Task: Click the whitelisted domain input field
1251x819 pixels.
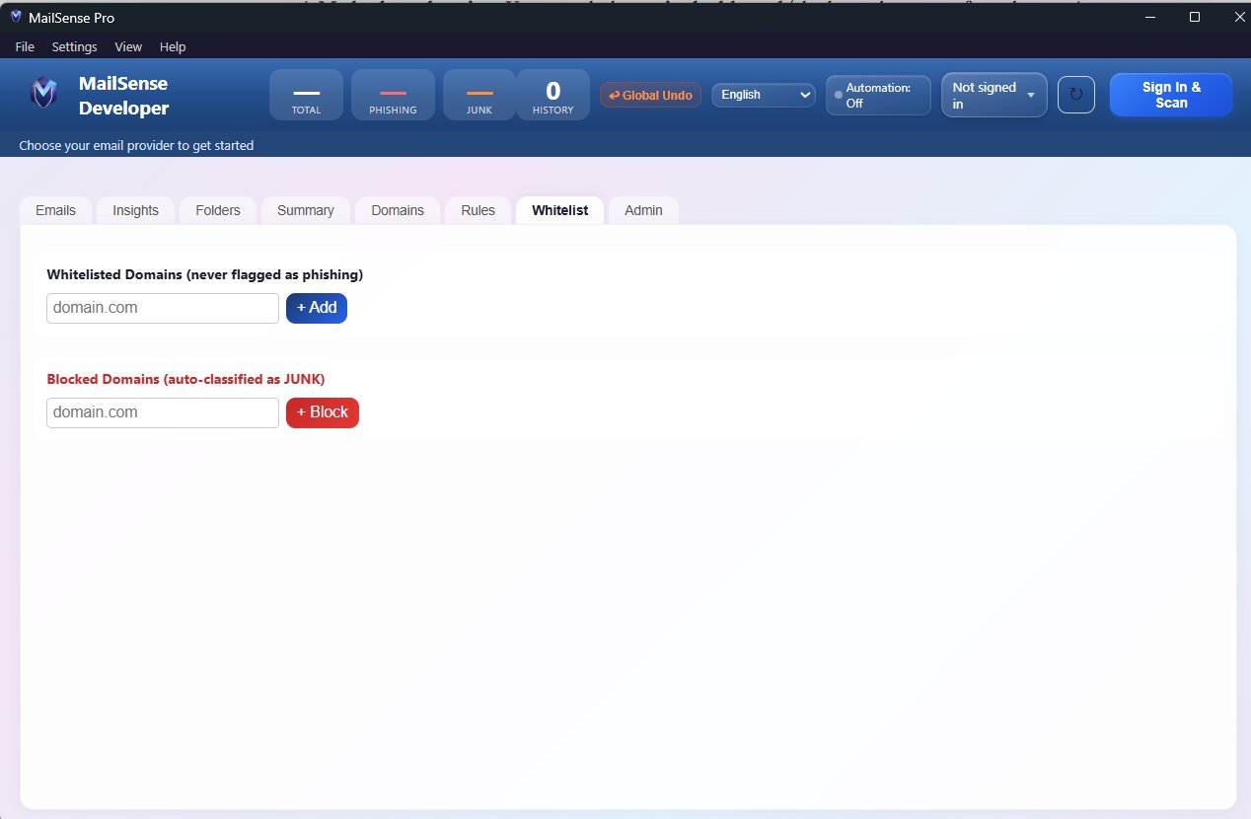Action: point(163,308)
